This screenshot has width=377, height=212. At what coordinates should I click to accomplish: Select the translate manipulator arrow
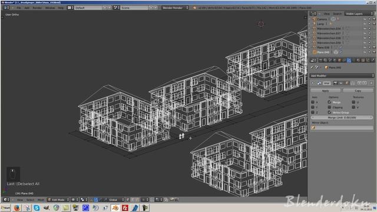[x=96, y=200]
